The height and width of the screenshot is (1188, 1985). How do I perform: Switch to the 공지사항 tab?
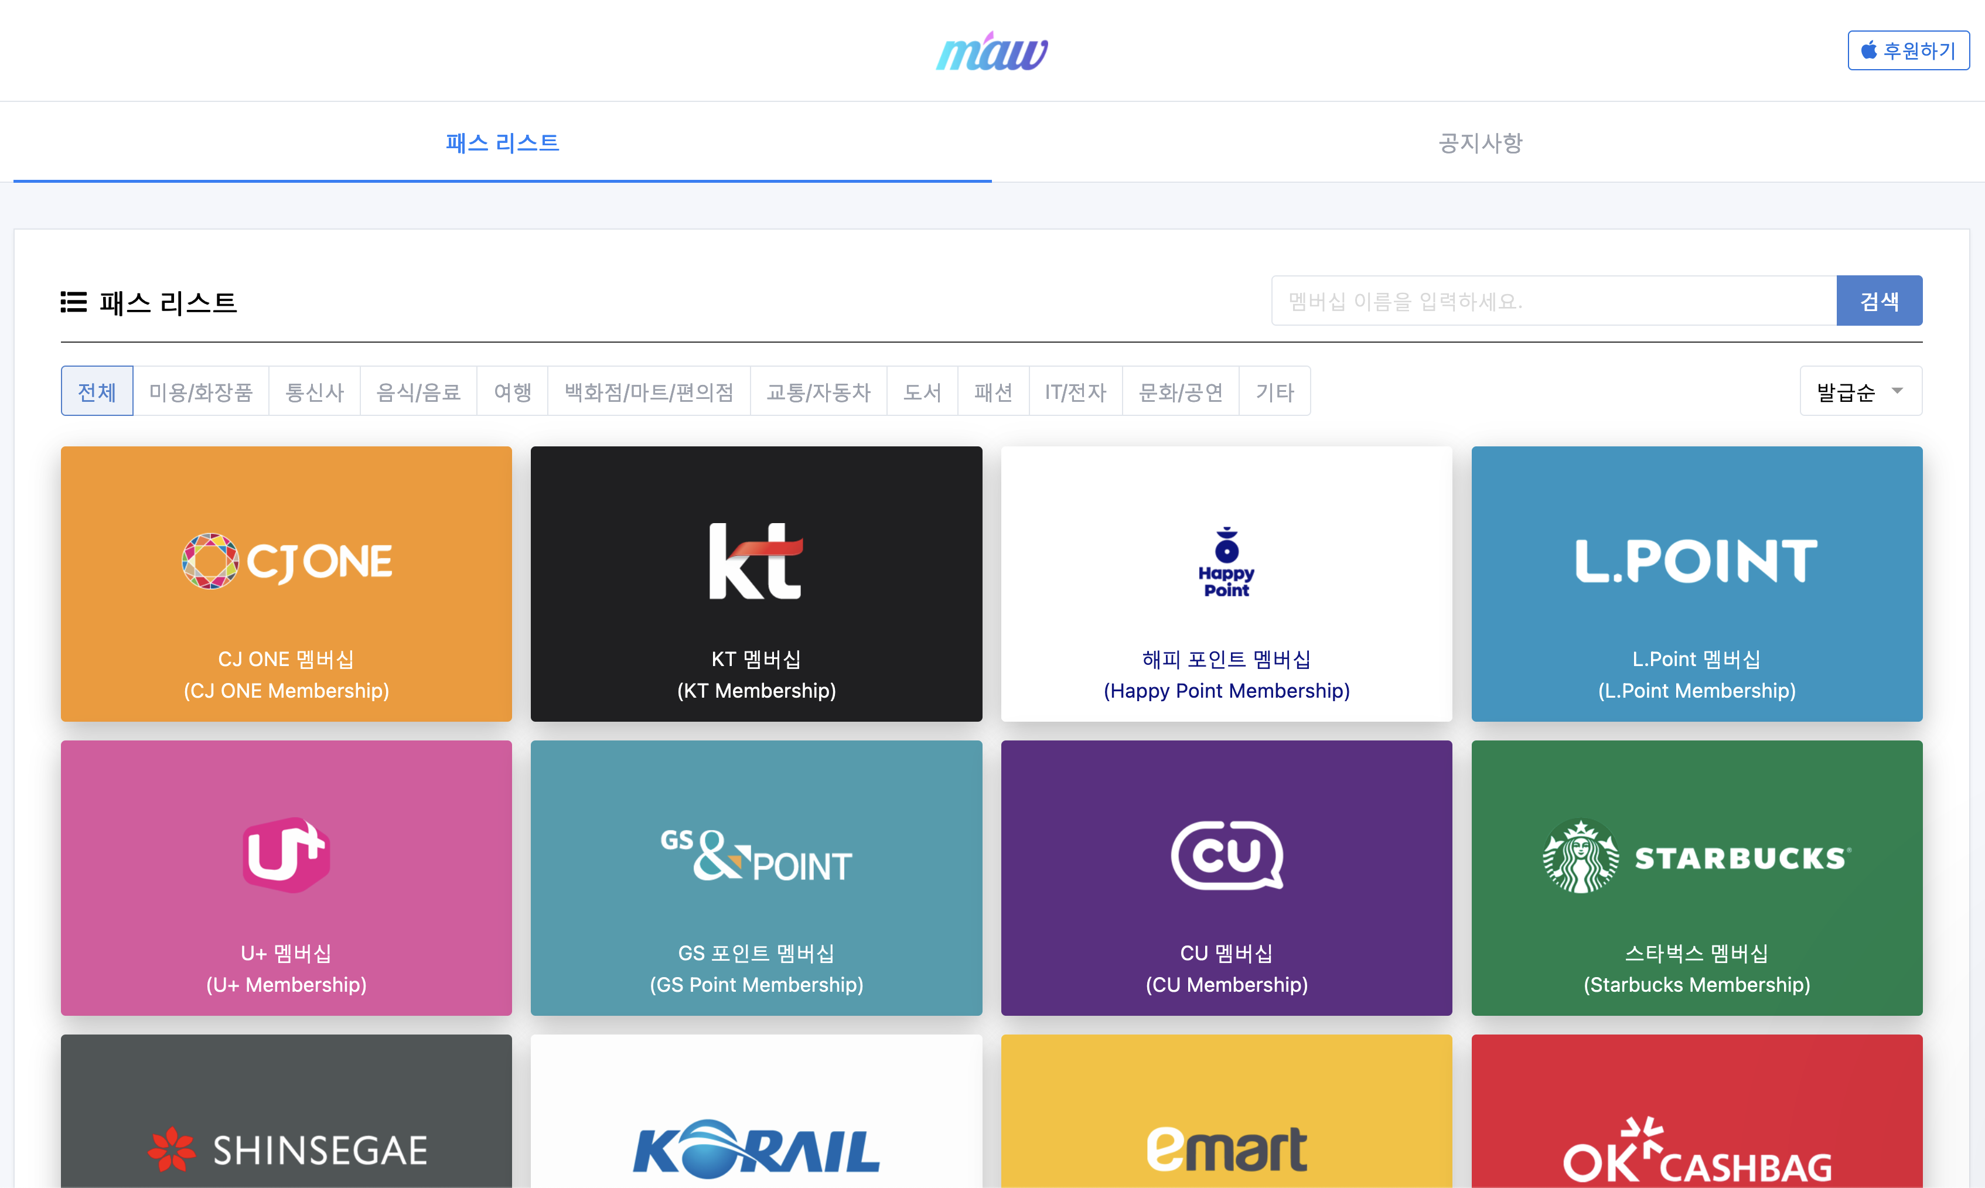pos(1479,142)
